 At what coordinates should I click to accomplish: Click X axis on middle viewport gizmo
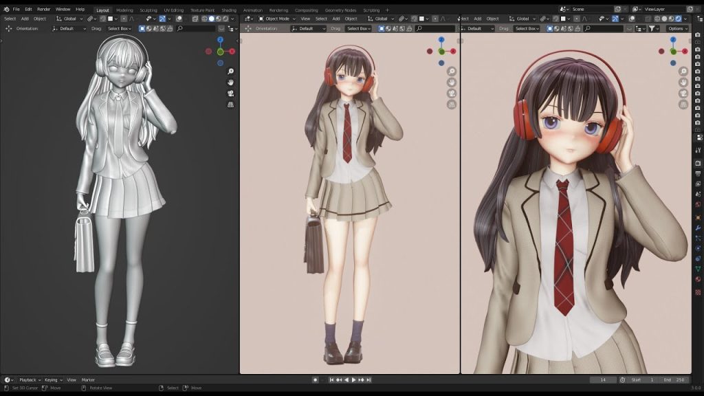click(453, 51)
